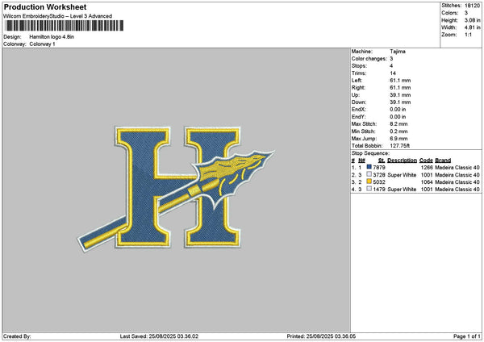This screenshot has height=342, width=484.
Task: Click the Height value 3.08 in
Action: pos(472,20)
